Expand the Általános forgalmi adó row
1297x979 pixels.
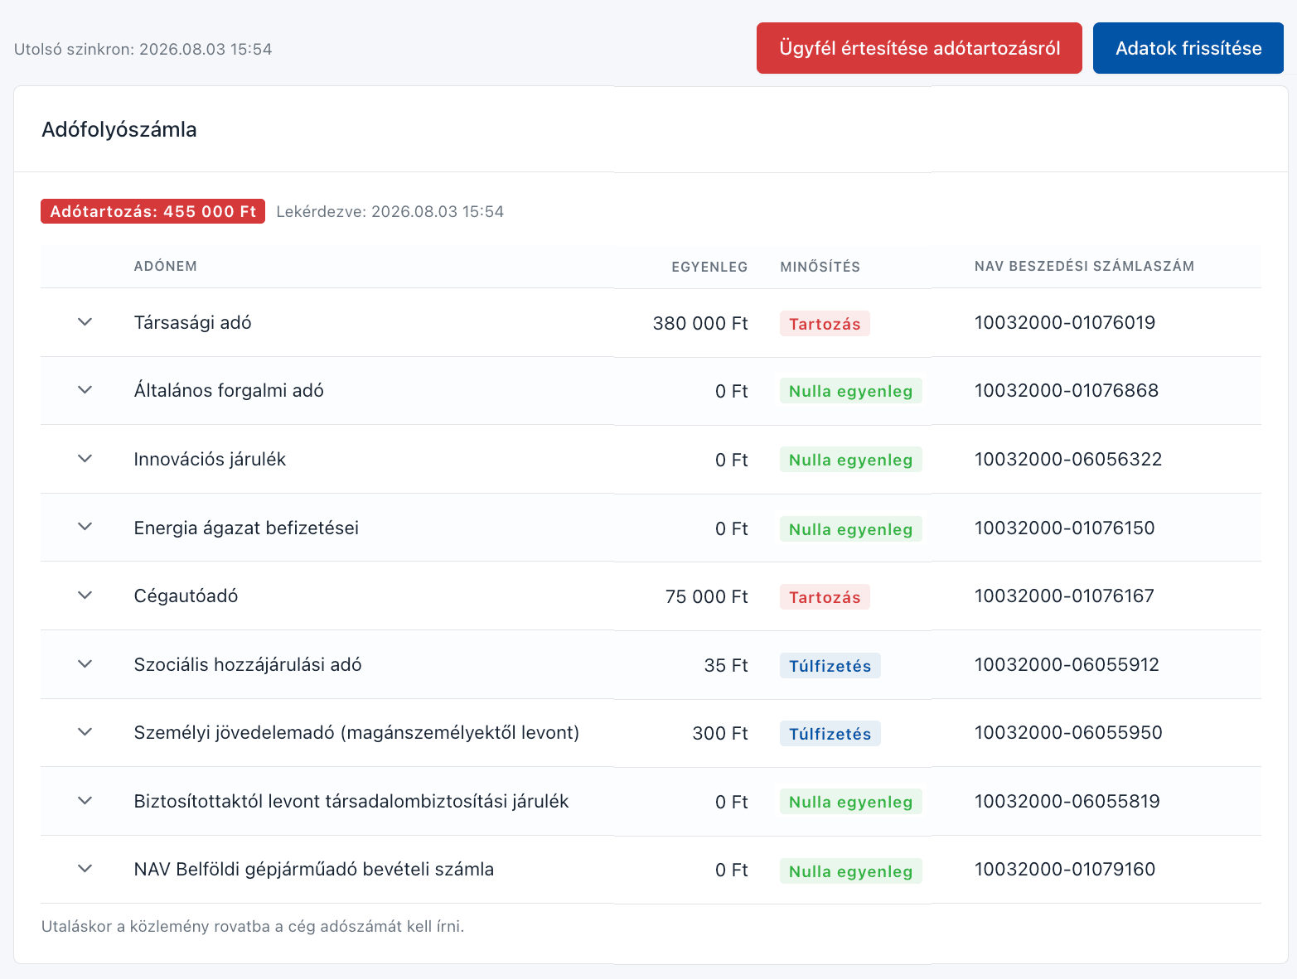[x=85, y=390]
